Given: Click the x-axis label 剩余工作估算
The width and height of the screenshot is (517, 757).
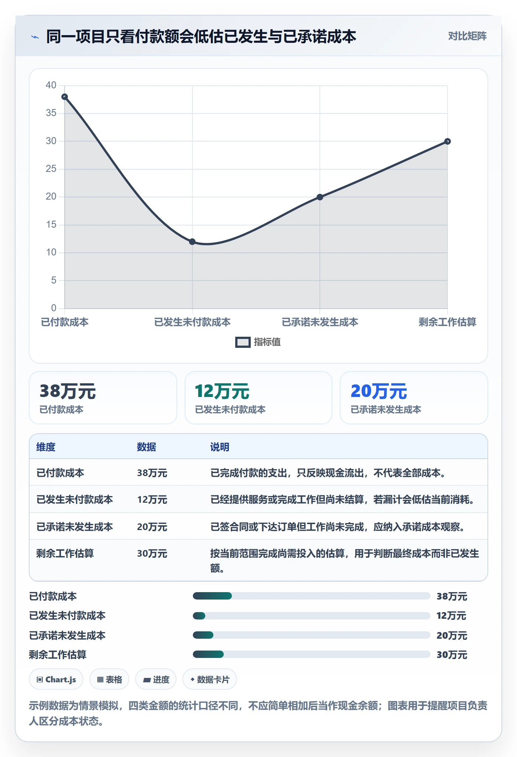Looking at the screenshot, I should [447, 322].
